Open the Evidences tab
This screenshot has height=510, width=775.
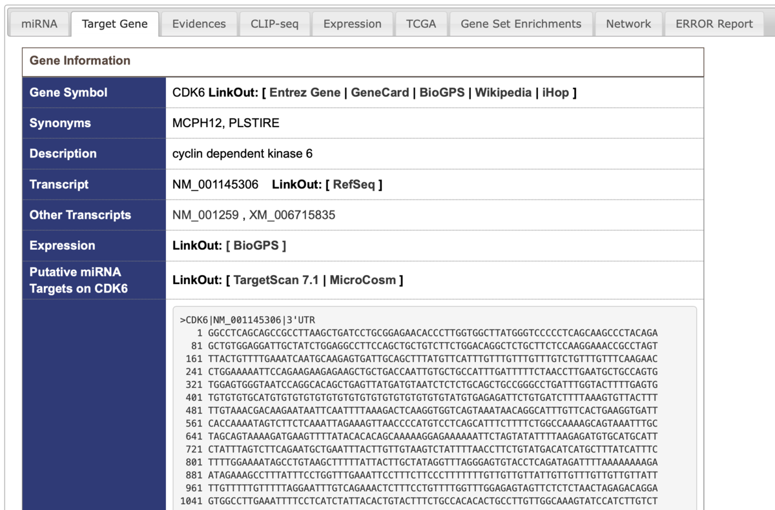coord(199,24)
